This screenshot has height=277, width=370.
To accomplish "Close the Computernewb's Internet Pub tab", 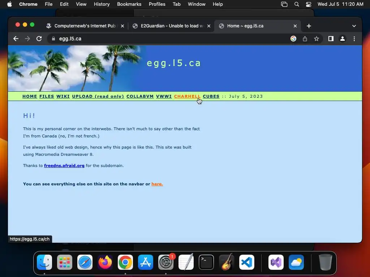I will (122, 26).
